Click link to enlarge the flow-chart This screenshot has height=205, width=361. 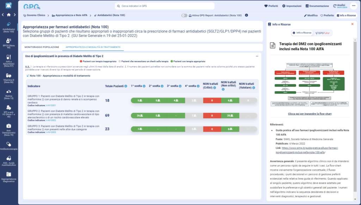[x=310, y=114]
